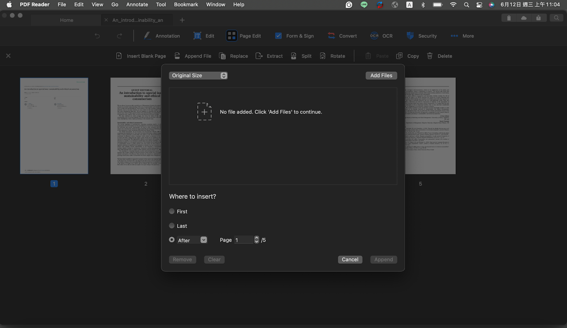Image resolution: width=567 pixels, height=328 pixels.
Task: Click the Grammarly menu bar icon
Action: (349, 5)
